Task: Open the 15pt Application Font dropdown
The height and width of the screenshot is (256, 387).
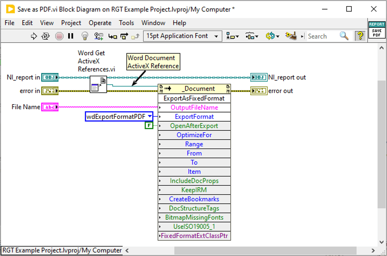Action: [182, 36]
